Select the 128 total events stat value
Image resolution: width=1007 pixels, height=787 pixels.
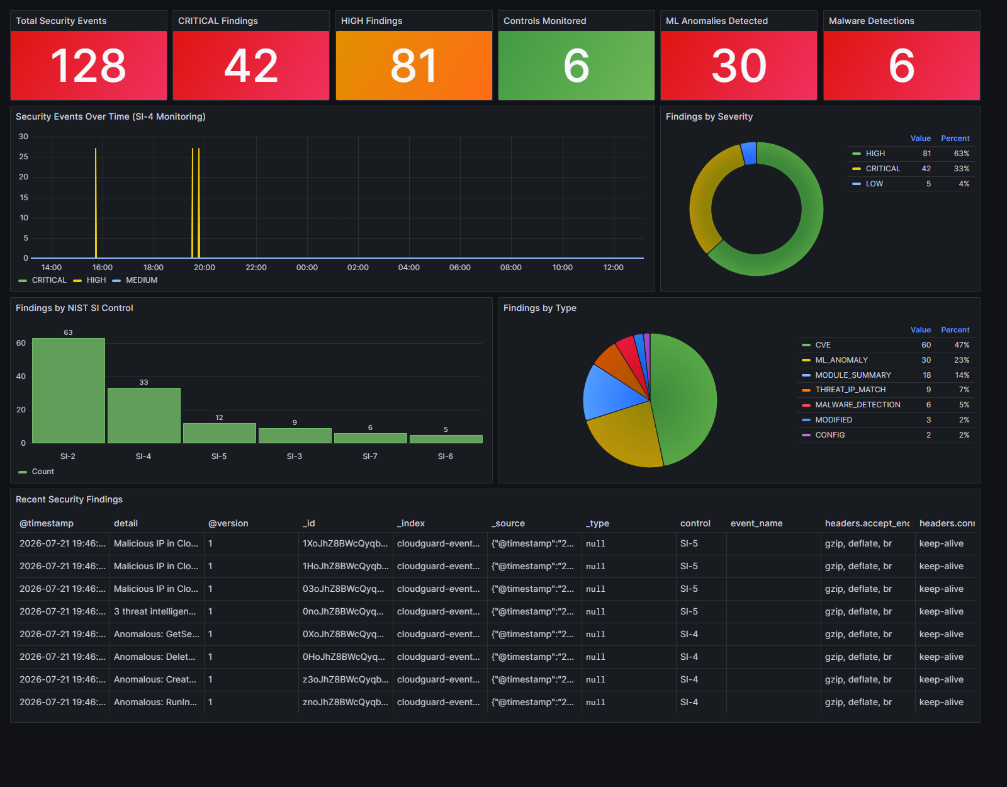88,65
